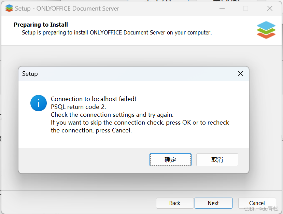Minimize the ONLYOFFICE setup window

(222, 8)
